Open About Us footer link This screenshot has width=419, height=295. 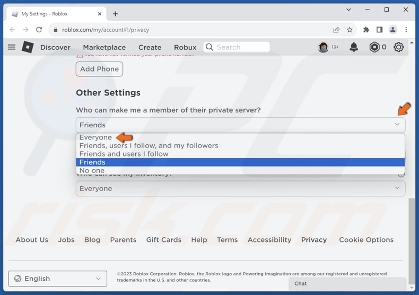point(32,240)
